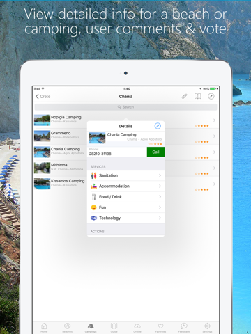
Task: Open the Feedback speech bubble icon
Action: click(x=184, y=326)
